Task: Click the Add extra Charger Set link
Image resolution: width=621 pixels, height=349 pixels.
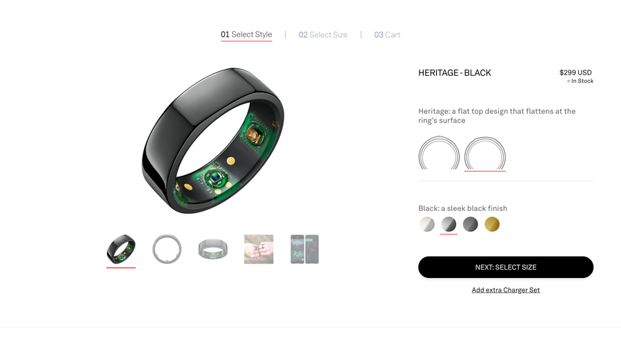Action: pyautogui.click(x=506, y=290)
